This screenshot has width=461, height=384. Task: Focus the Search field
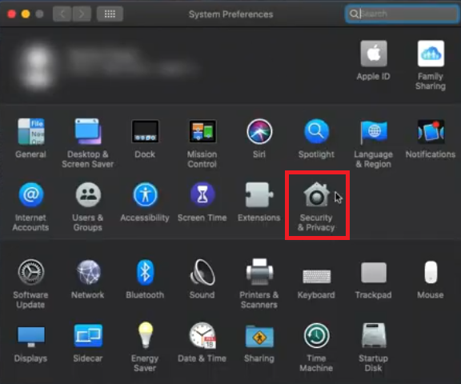pos(403,14)
